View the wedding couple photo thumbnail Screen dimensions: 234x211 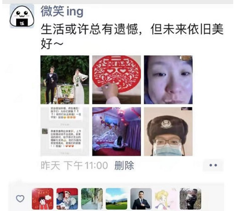pyautogui.click(x=65, y=80)
